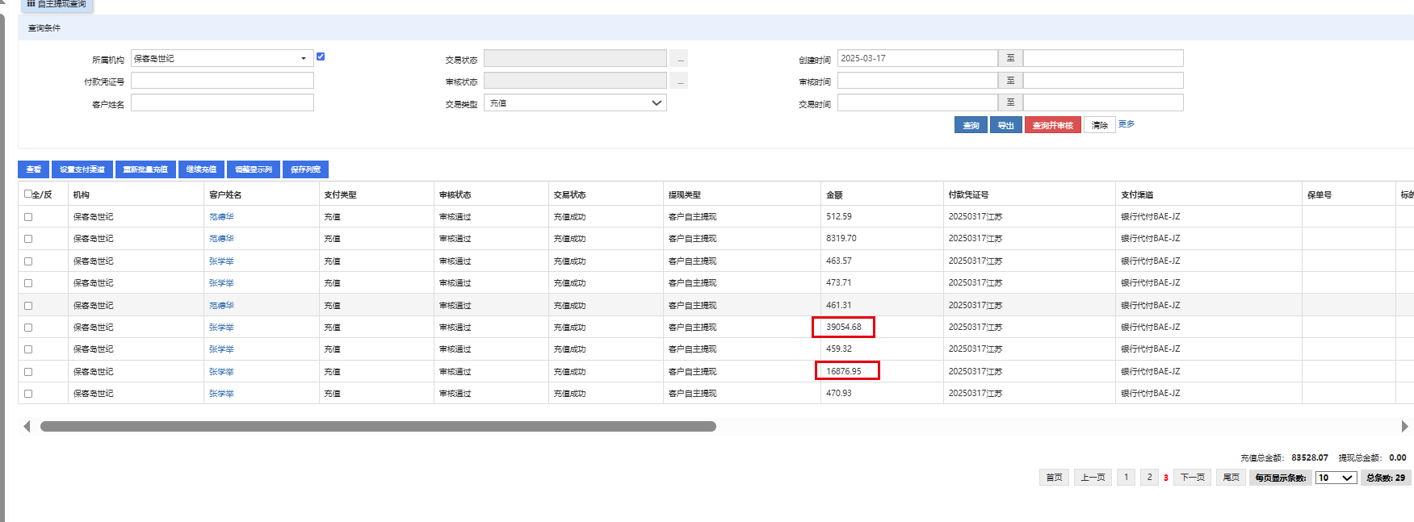Check the row with amount 39054.68

(28, 328)
